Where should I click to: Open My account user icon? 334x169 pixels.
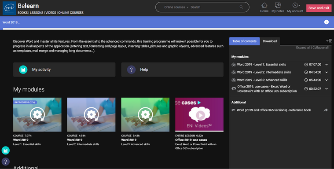[295, 5]
